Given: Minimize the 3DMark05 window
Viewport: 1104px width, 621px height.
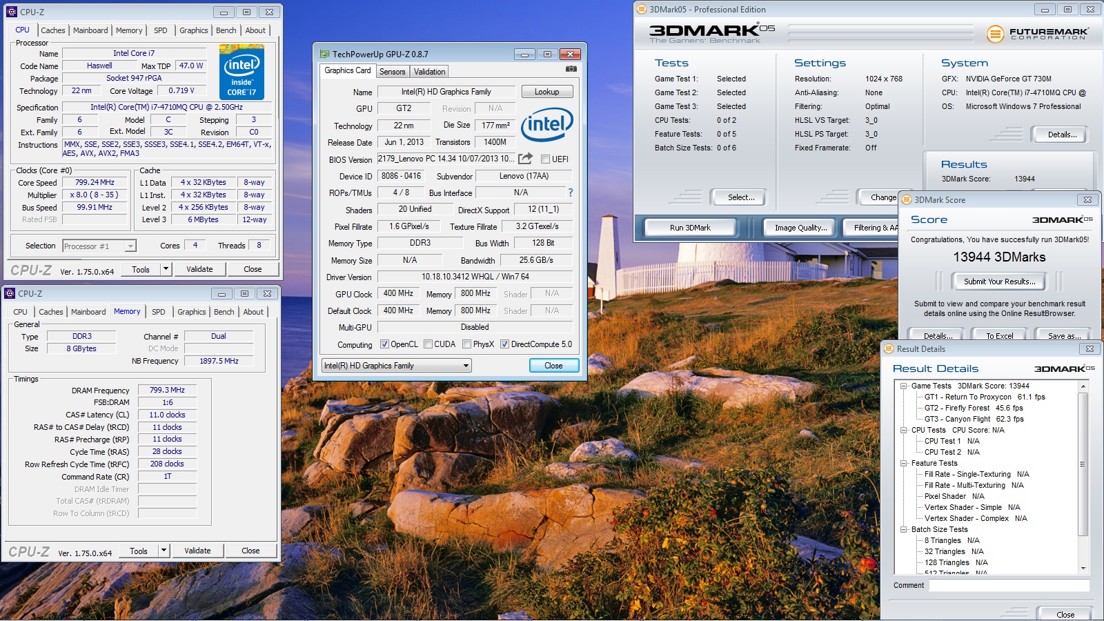Looking at the screenshot, I should pyautogui.click(x=1045, y=10).
